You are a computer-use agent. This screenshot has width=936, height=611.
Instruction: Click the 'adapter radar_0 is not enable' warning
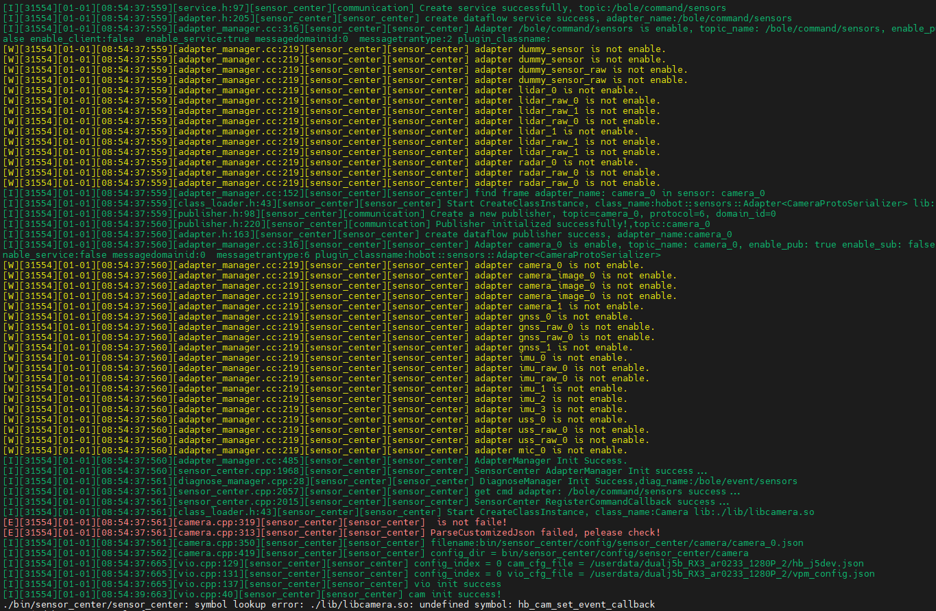point(555,163)
